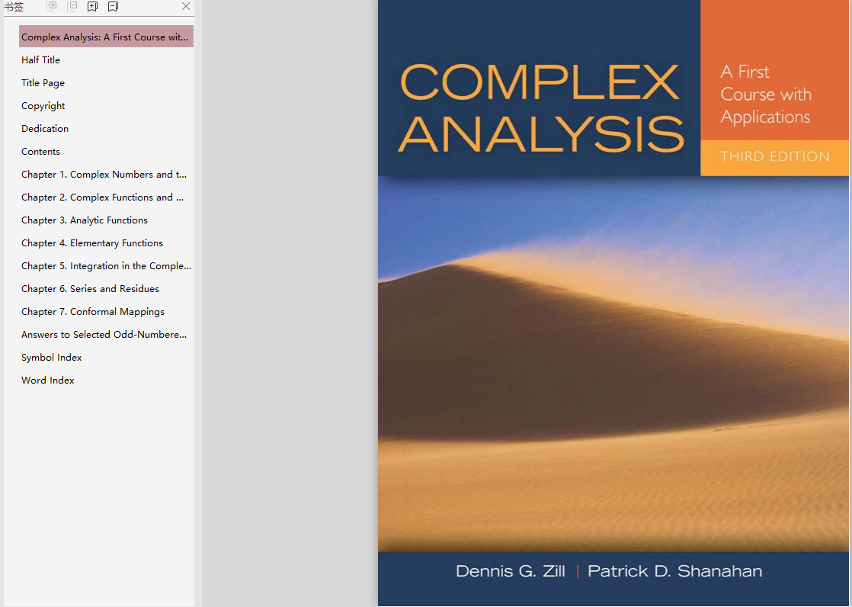Delete bookmark using the minus bookmark icon
Screen dimensions: 852x607
[113, 7]
